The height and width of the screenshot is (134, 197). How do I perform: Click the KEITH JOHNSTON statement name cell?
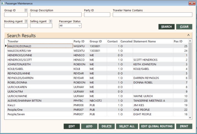point(153,64)
